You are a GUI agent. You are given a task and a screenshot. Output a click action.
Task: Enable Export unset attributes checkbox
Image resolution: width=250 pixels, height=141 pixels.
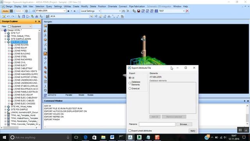pos(130,131)
